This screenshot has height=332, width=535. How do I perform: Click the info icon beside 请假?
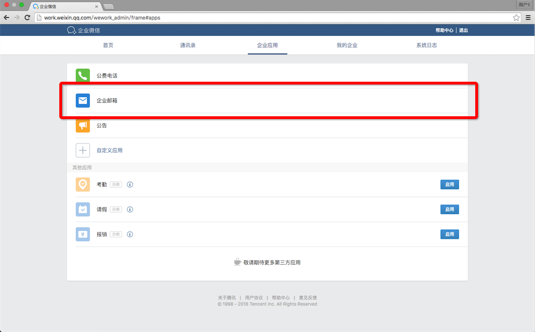point(130,209)
